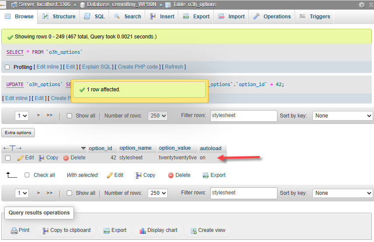Sort by option_value column header
The height and width of the screenshot is (242, 374).
[x=175, y=148]
